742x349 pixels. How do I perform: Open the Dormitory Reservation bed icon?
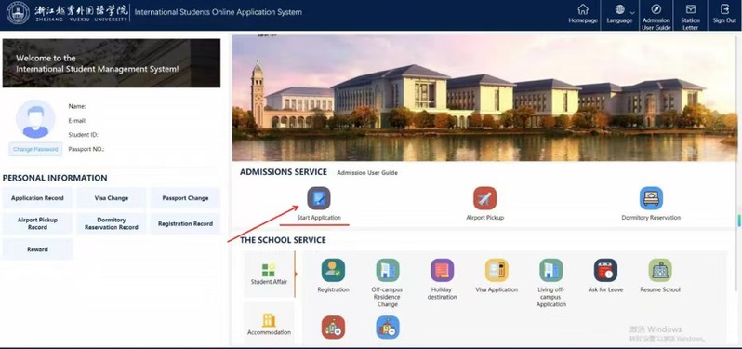click(651, 198)
